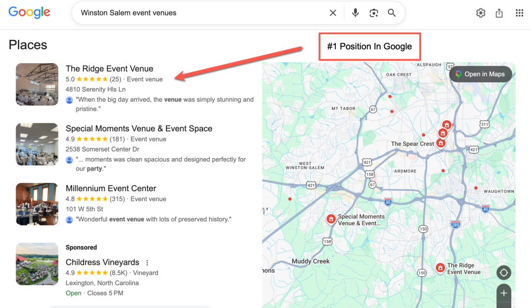Open Millennium Event Center listing

click(x=111, y=189)
